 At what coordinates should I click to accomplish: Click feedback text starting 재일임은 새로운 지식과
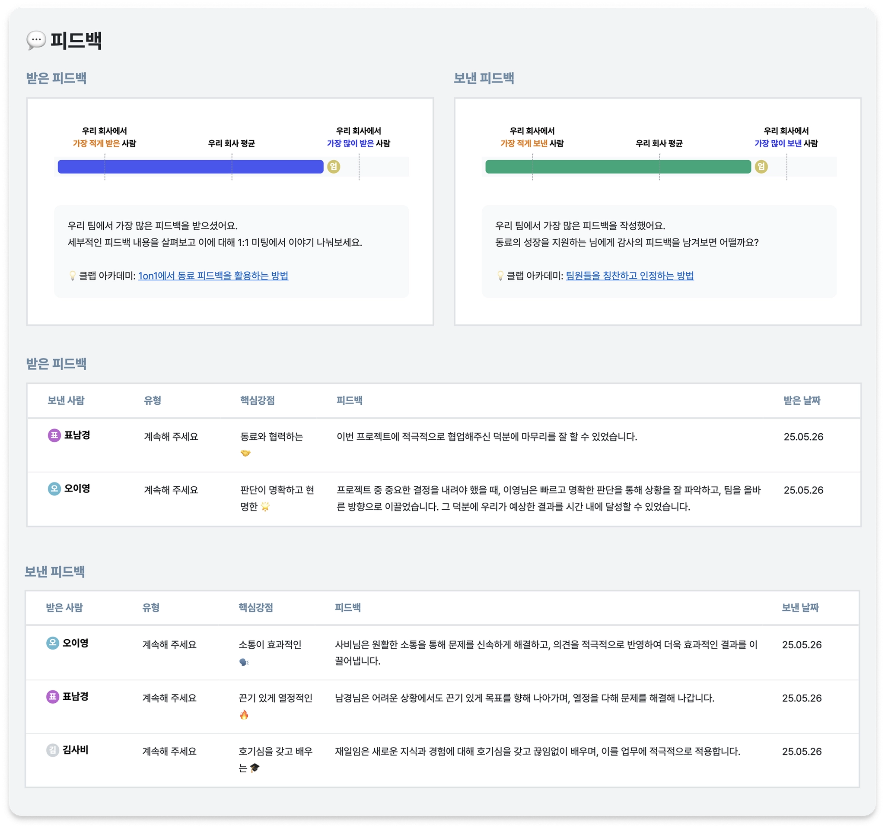[x=537, y=751]
